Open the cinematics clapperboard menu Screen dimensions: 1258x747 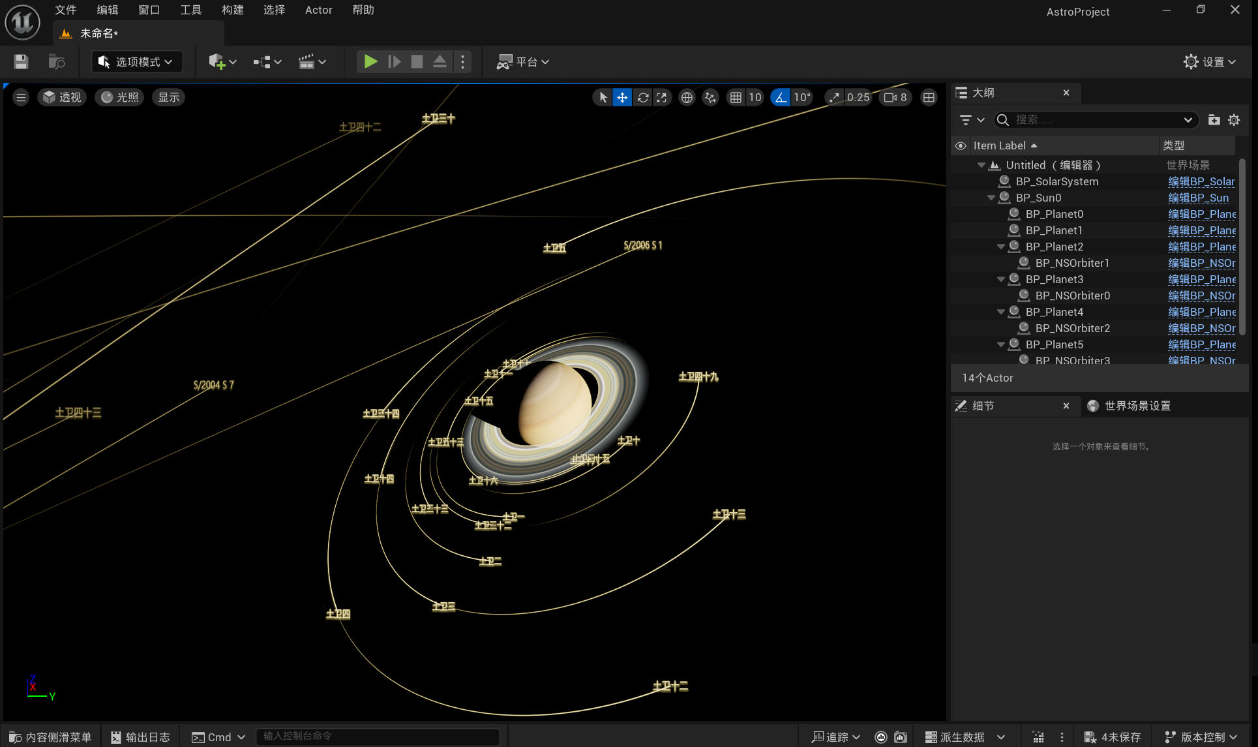[x=312, y=62]
